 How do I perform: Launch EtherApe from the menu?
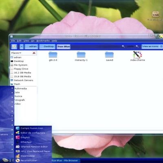click(33, 142)
